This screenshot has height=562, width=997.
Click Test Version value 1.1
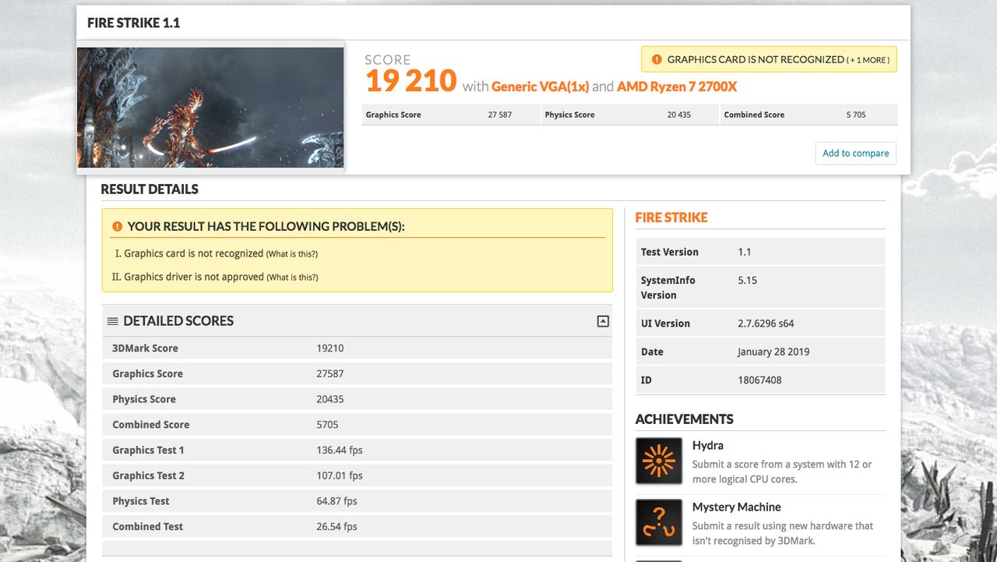tap(745, 253)
